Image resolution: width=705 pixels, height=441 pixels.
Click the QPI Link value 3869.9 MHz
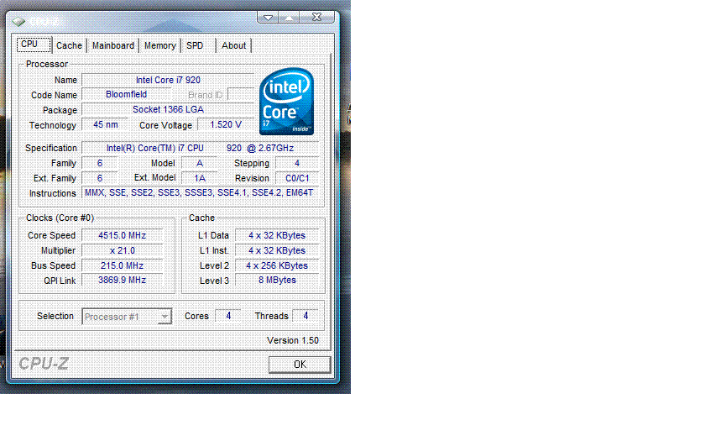coord(123,280)
